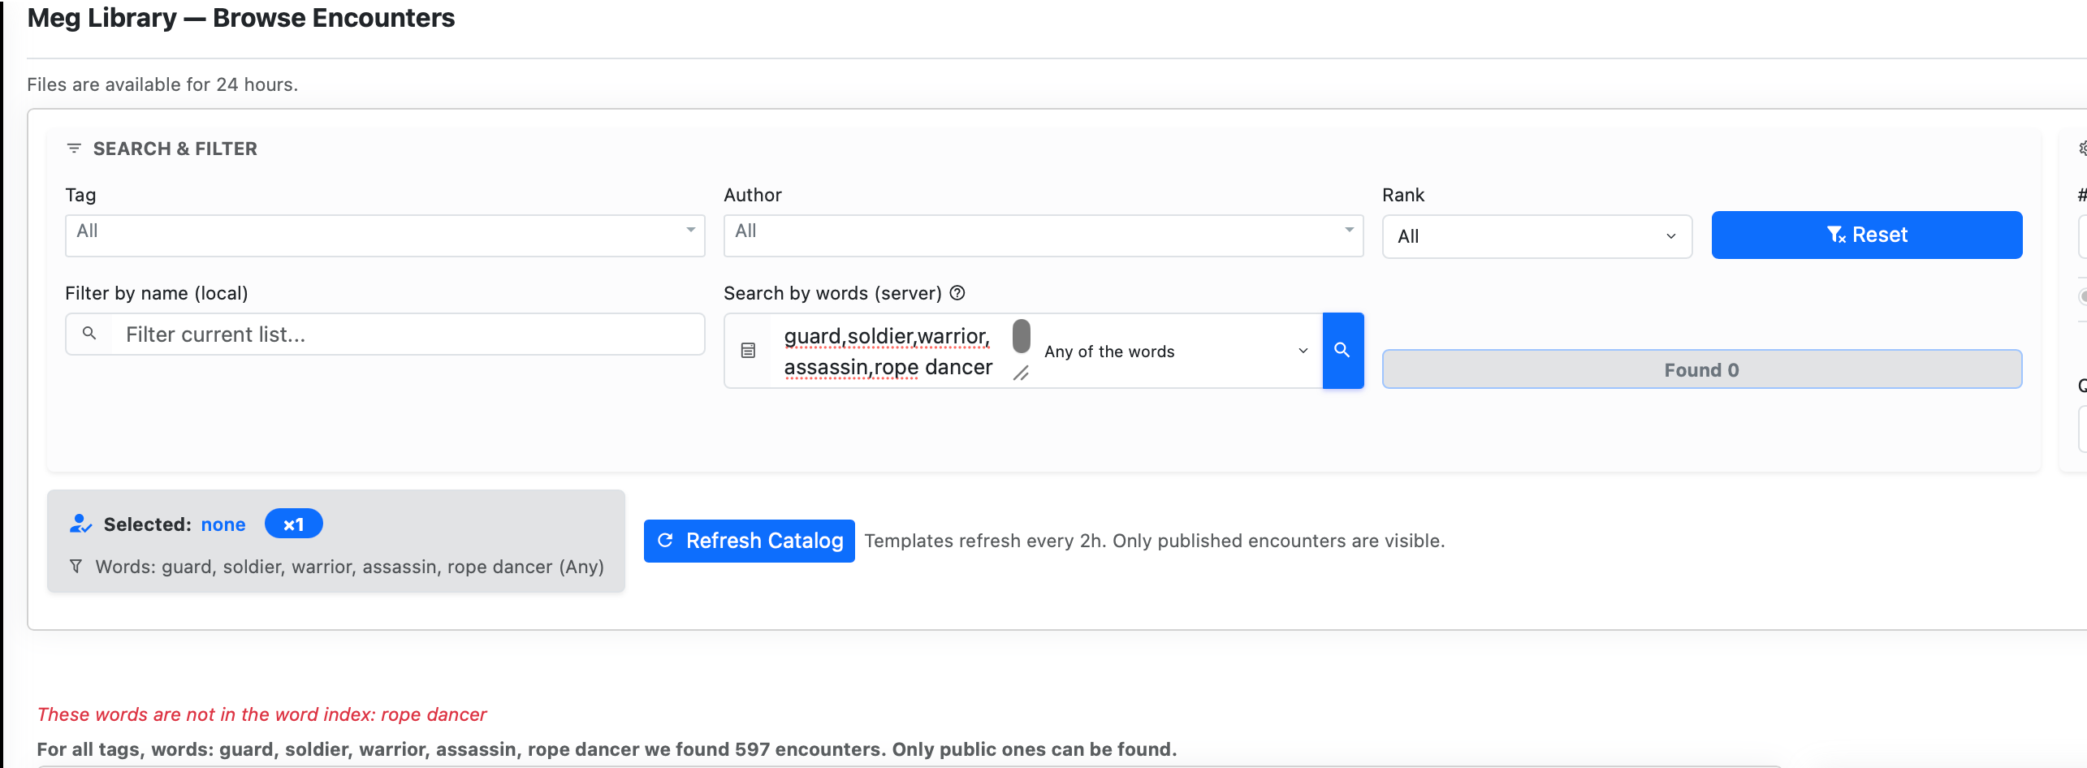The image size is (2087, 768).
Task: Click the 'none' selected link
Action: (x=223, y=524)
